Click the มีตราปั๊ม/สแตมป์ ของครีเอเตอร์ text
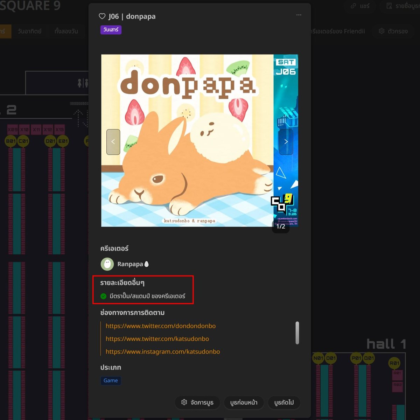 pyautogui.click(x=147, y=296)
